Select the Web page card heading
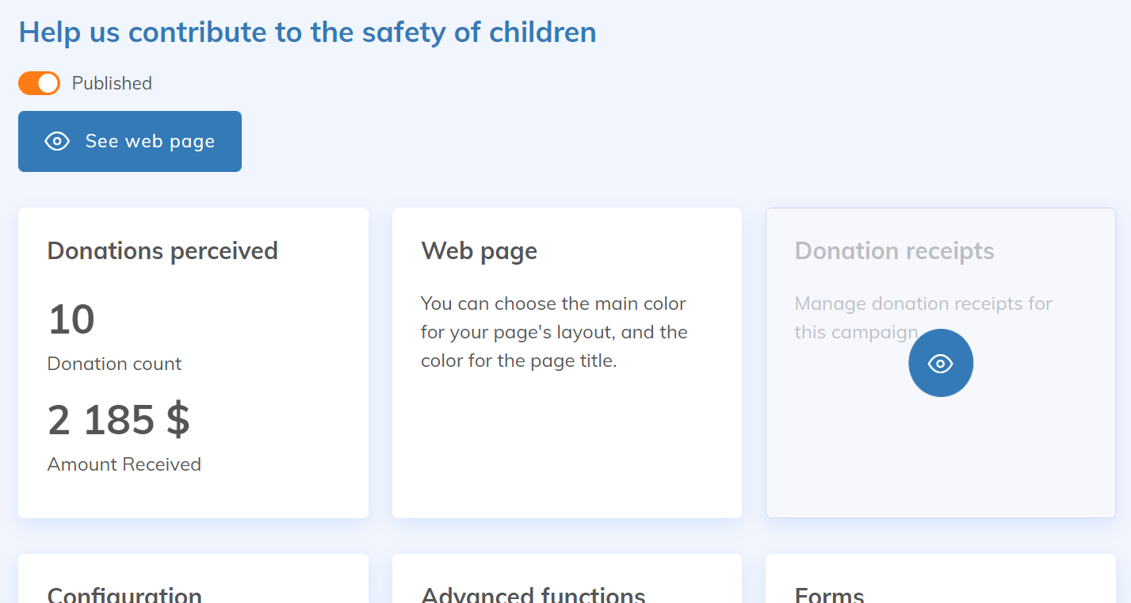 pyautogui.click(x=479, y=251)
